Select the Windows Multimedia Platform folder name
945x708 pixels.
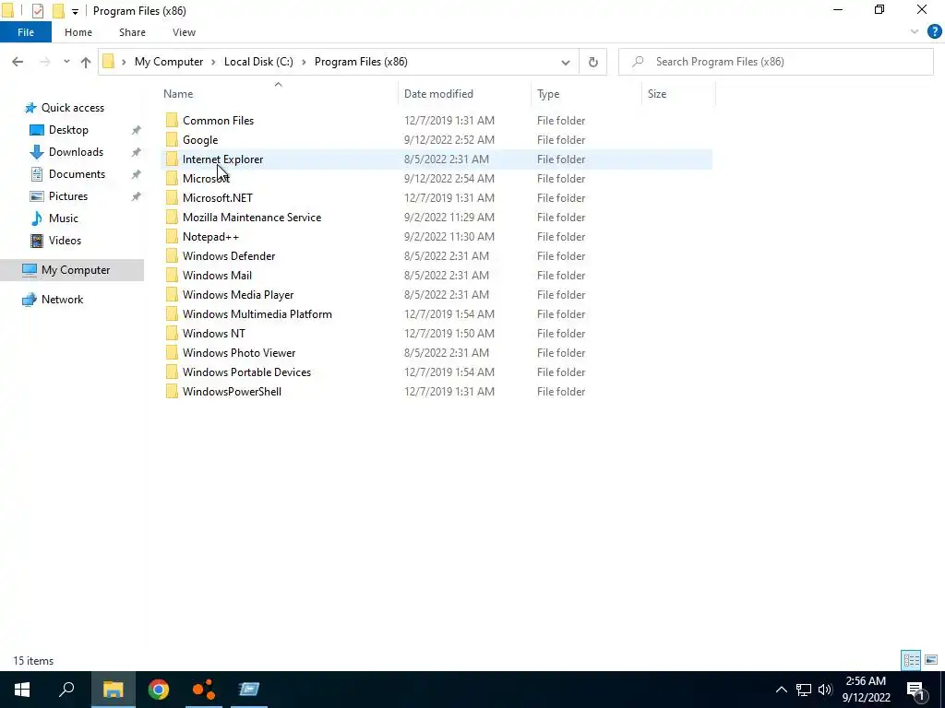[x=257, y=313]
